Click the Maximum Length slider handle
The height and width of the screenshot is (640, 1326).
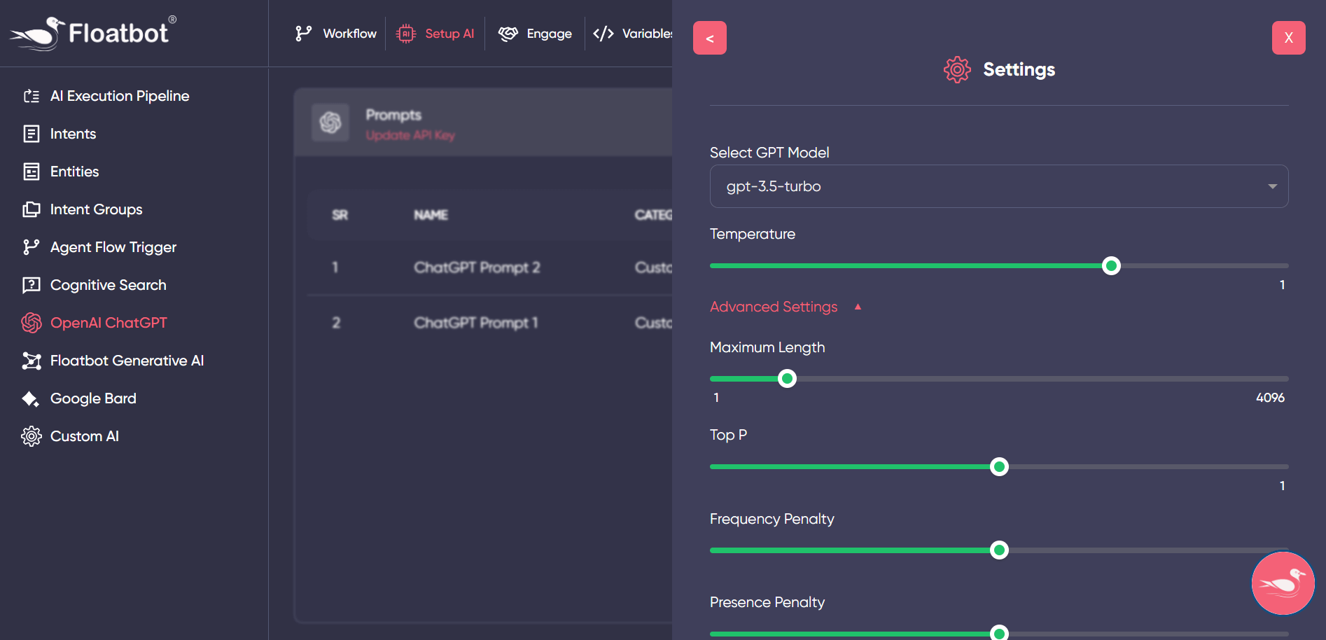coord(788,379)
